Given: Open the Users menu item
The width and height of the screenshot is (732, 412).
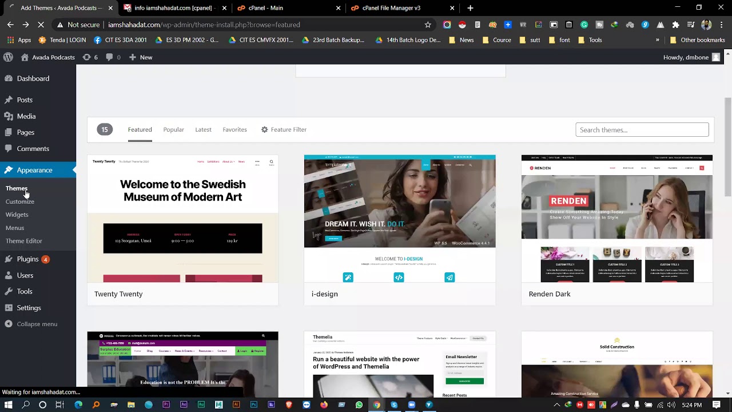Looking at the screenshot, I should pos(25,275).
